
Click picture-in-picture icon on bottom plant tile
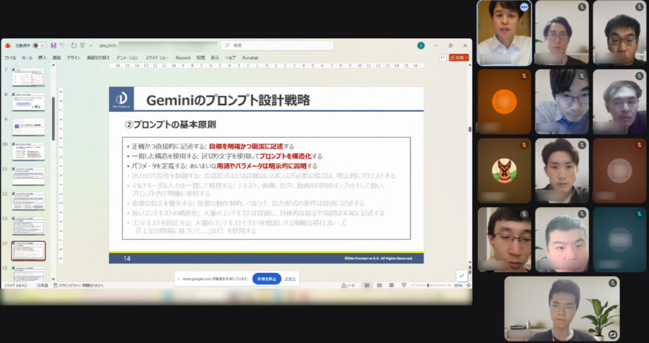click(x=613, y=334)
